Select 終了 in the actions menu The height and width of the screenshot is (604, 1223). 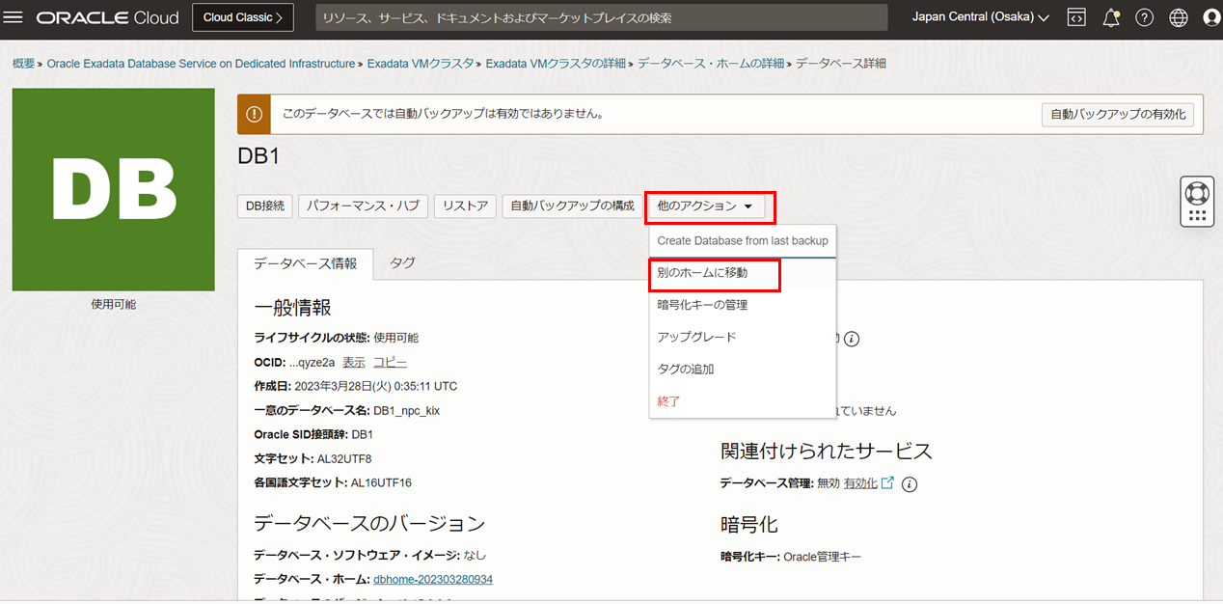668,401
